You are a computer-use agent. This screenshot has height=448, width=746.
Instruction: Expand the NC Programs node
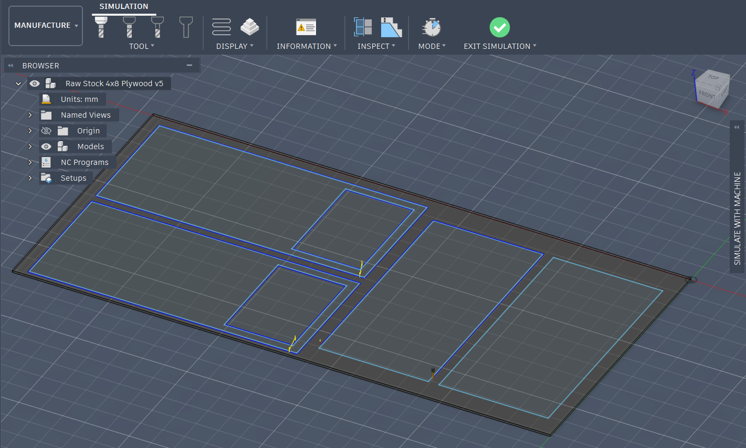pyautogui.click(x=30, y=162)
